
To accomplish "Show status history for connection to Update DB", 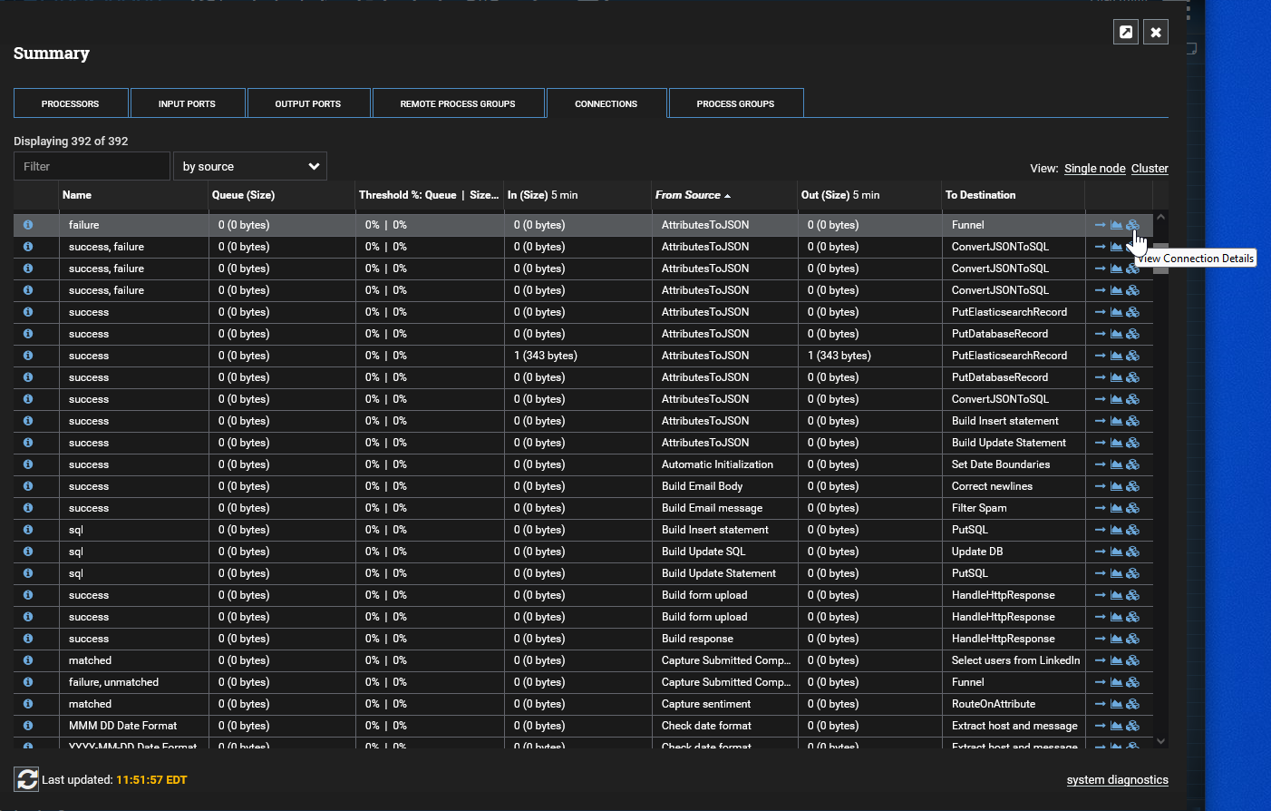I will (1116, 552).
